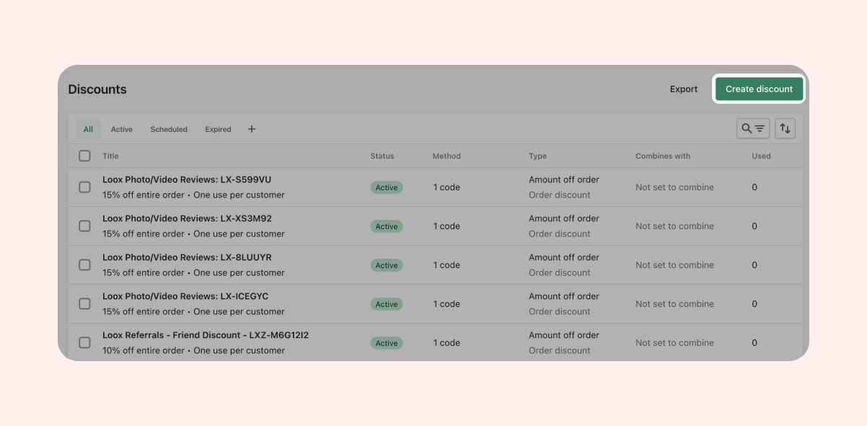Click the Status column header
This screenshot has width=867, height=426.
[x=382, y=156]
